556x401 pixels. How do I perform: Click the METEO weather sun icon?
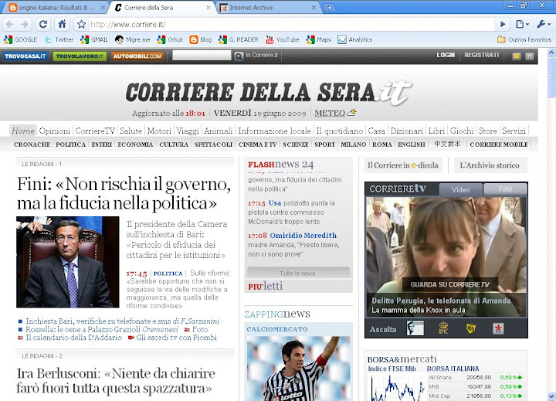coord(352,113)
